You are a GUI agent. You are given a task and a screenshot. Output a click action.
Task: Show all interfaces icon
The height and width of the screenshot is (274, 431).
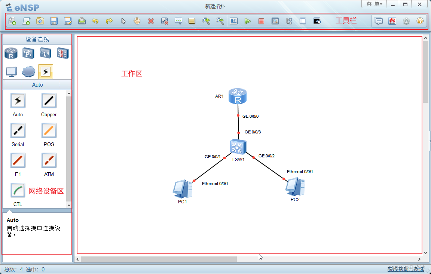289,21
